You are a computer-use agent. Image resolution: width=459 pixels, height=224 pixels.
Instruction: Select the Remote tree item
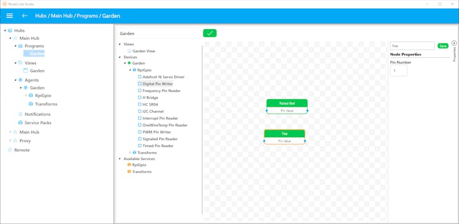(x=22, y=150)
